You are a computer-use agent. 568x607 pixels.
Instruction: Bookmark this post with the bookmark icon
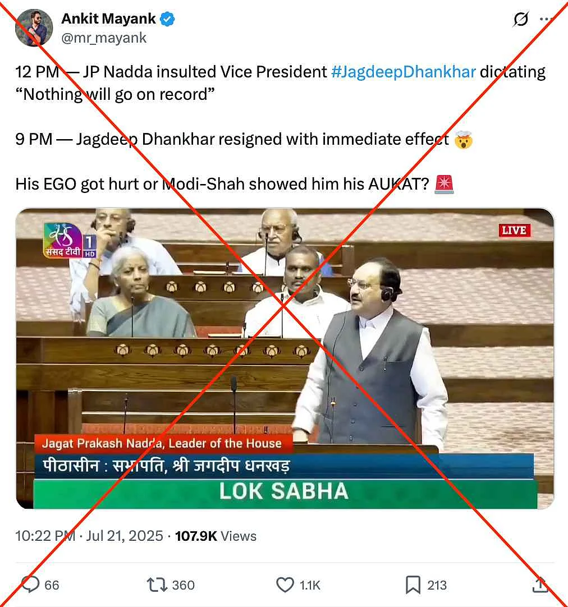coord(413,585)
